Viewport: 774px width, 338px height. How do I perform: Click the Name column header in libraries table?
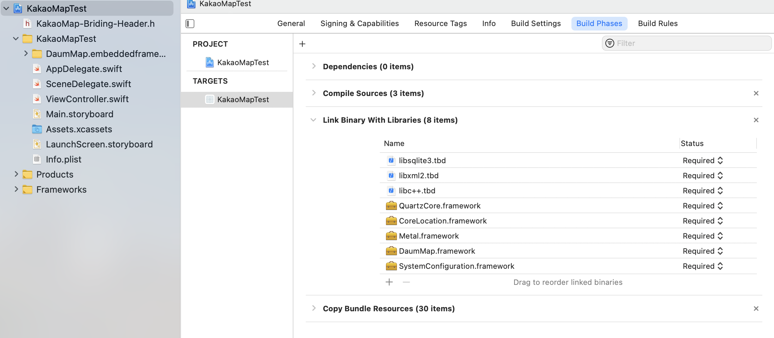tap(394, 143)
